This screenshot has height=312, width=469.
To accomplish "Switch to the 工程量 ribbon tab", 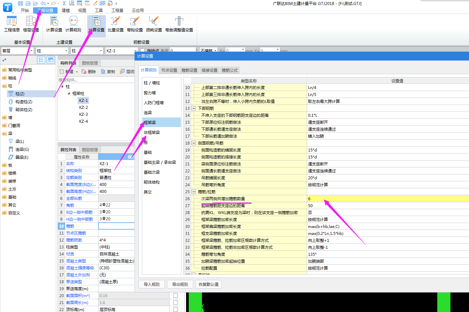I will (117, 11).
